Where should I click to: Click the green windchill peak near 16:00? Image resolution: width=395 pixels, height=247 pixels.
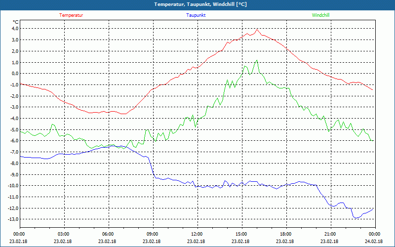click(x=257, y=60)
